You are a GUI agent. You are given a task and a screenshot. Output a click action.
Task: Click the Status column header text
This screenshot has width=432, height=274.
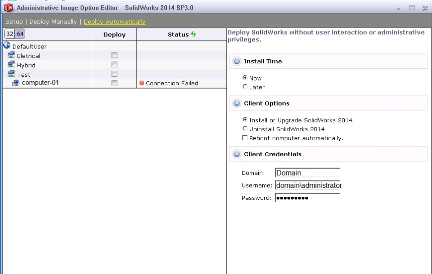click(x=178, y=35)
